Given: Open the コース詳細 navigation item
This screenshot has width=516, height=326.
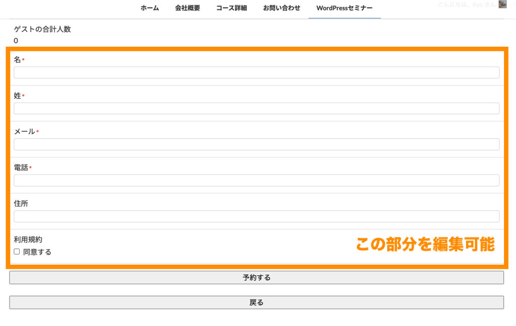Looking at the screenshot, I should click(x=231, y=8).
